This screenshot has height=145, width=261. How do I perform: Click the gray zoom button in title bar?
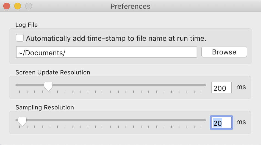(x=28, y=6)
